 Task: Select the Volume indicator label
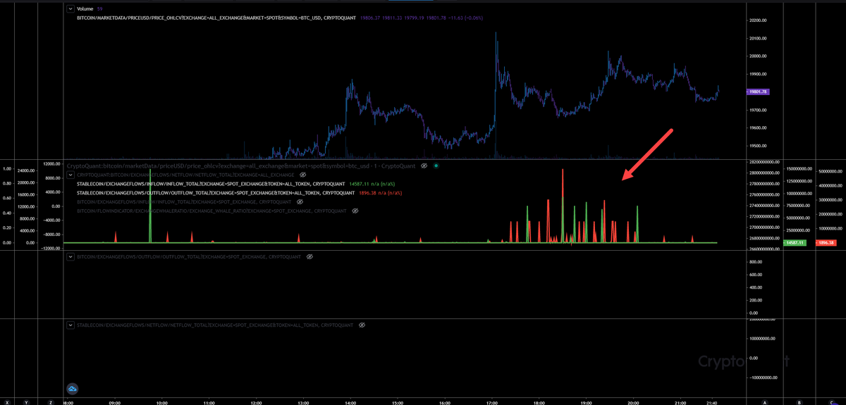(84, 8)
